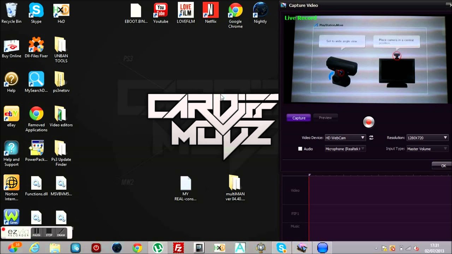Select the Video editors folder

(61, 117)
